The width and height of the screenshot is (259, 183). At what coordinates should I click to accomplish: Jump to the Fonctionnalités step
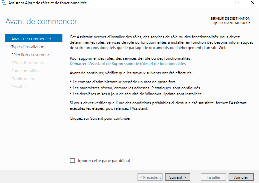25,71
